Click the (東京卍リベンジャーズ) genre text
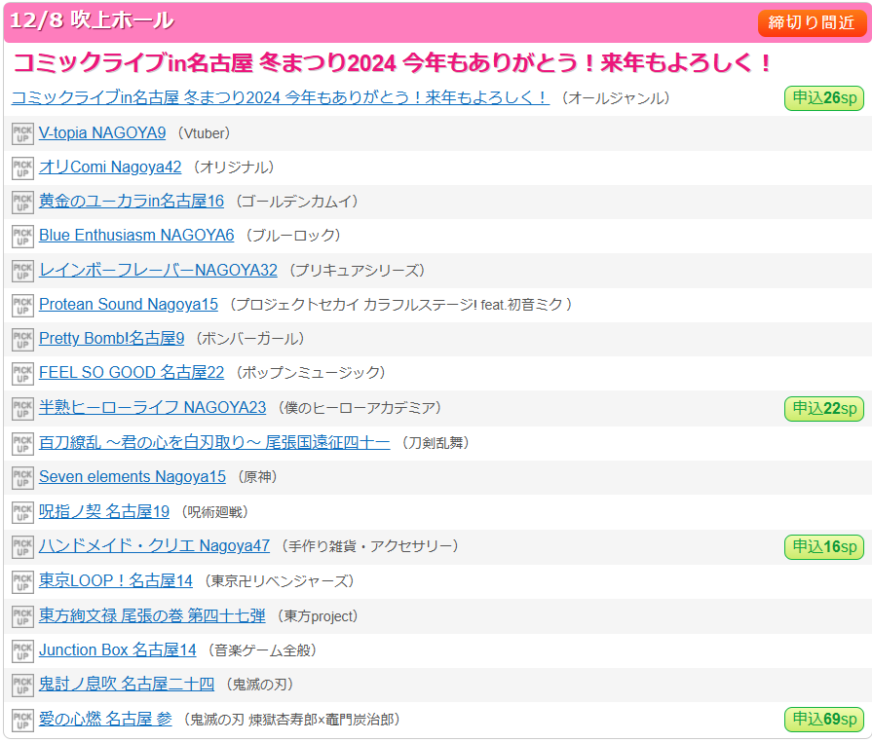 280,581
